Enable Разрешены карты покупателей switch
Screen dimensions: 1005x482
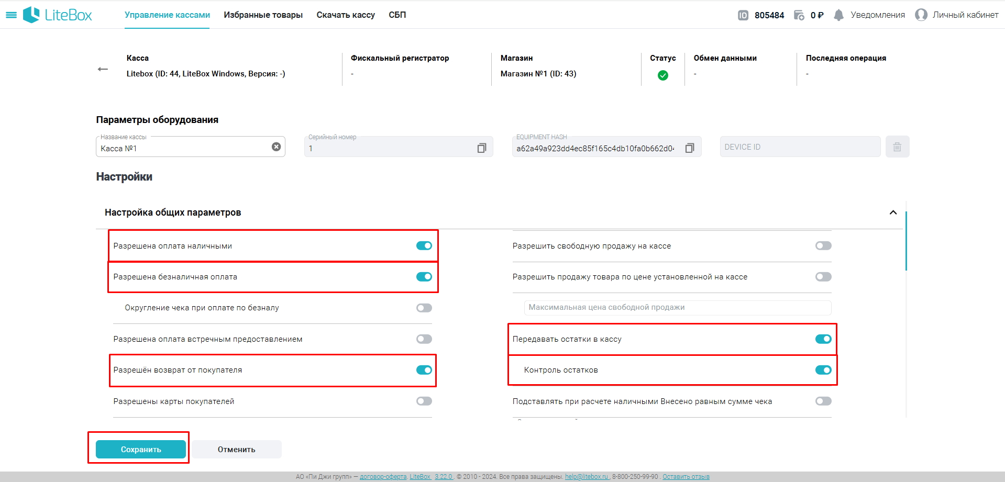[x=424, y=401]
